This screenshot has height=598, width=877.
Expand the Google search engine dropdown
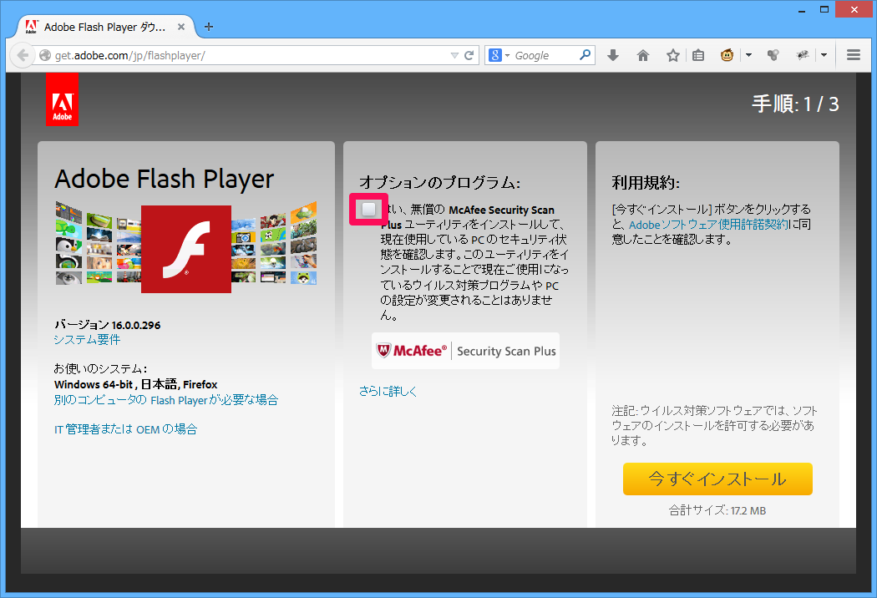click(x=499, y=56)
